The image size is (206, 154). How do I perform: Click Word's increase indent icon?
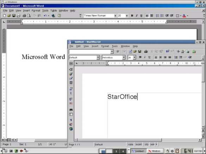(171, 16)
